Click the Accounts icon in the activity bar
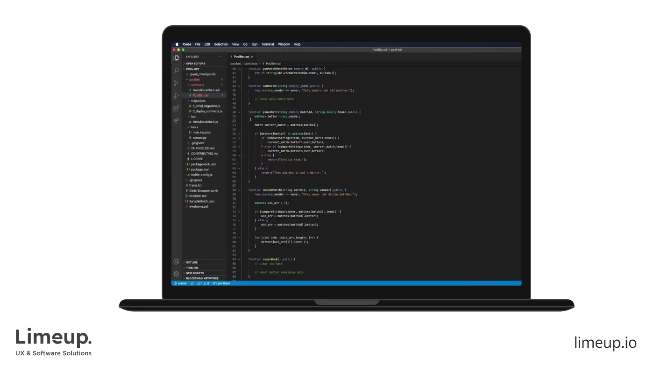The width and height of the screenshot is (654, 365). point(176,262)
